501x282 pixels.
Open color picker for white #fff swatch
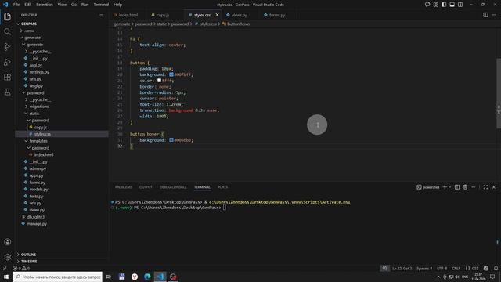pos(159,81)
